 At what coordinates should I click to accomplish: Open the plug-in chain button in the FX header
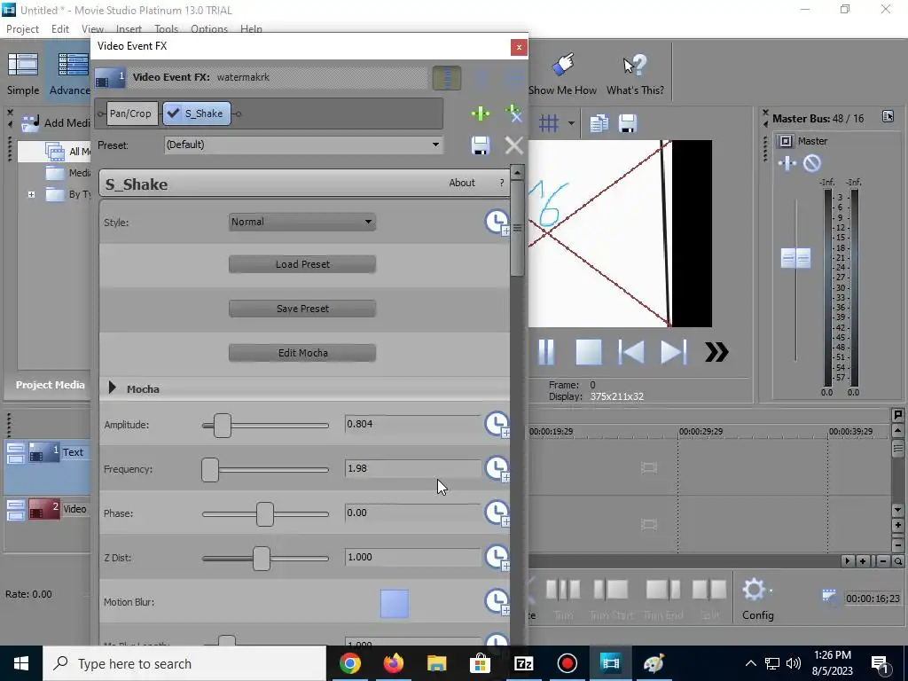click(x=447, y=78)
